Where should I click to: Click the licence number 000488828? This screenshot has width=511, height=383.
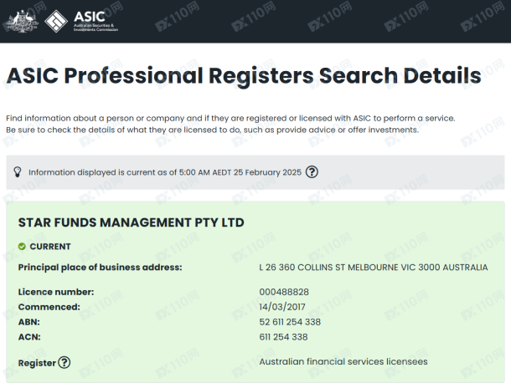tap(284, 292)
